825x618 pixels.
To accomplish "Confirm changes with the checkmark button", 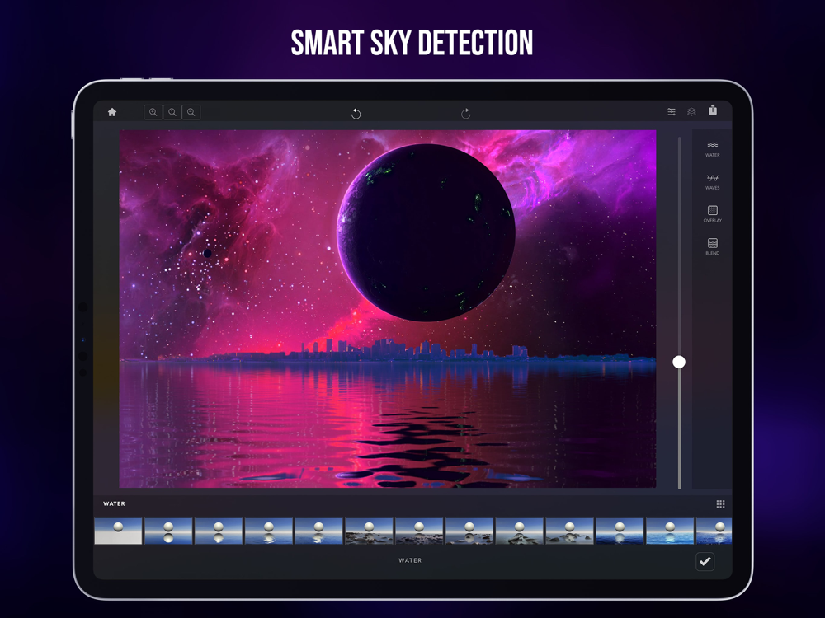I will tap(705, 561).
